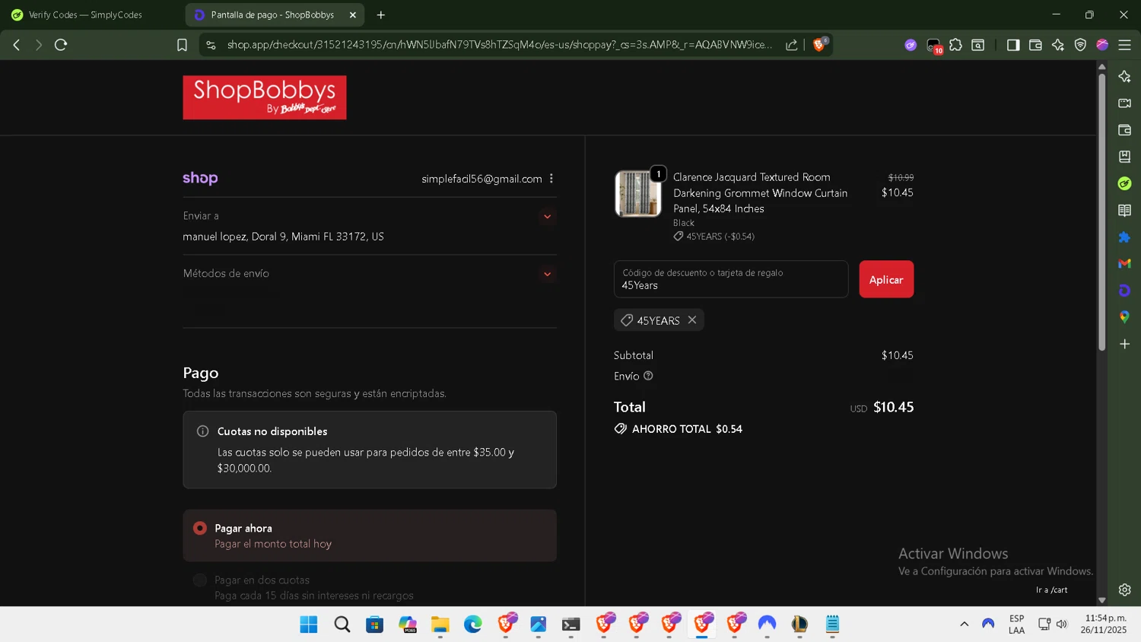
Task: Open Brave Talk camera icon in sidebar
Action: point(1125,103)
